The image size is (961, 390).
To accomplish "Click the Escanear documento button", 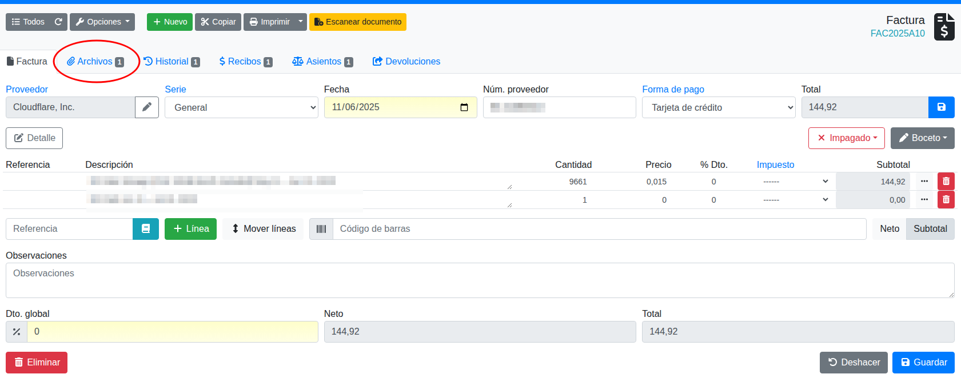I will tap(358, 22).
